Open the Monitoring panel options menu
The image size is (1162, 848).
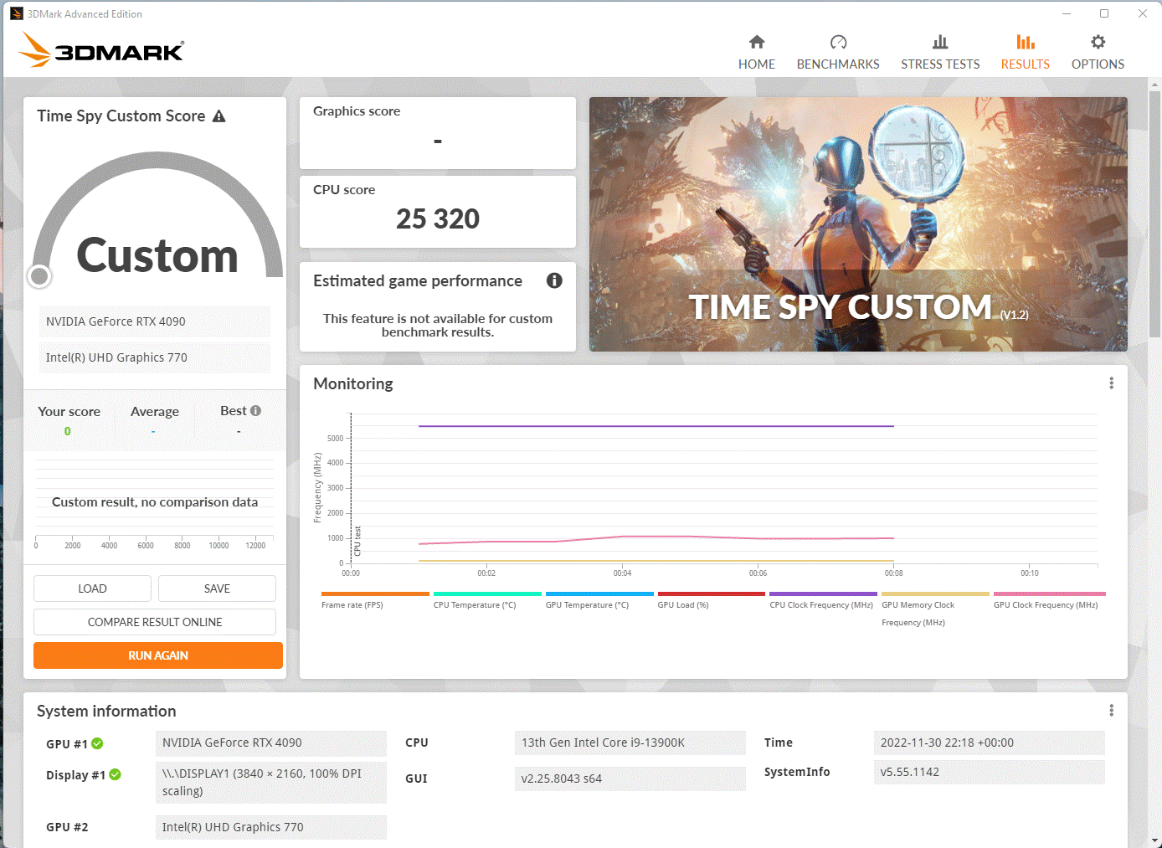pyautogui.click(x=1111, y=383)
